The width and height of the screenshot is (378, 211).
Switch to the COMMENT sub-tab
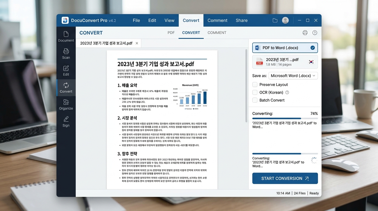point(217,33)
